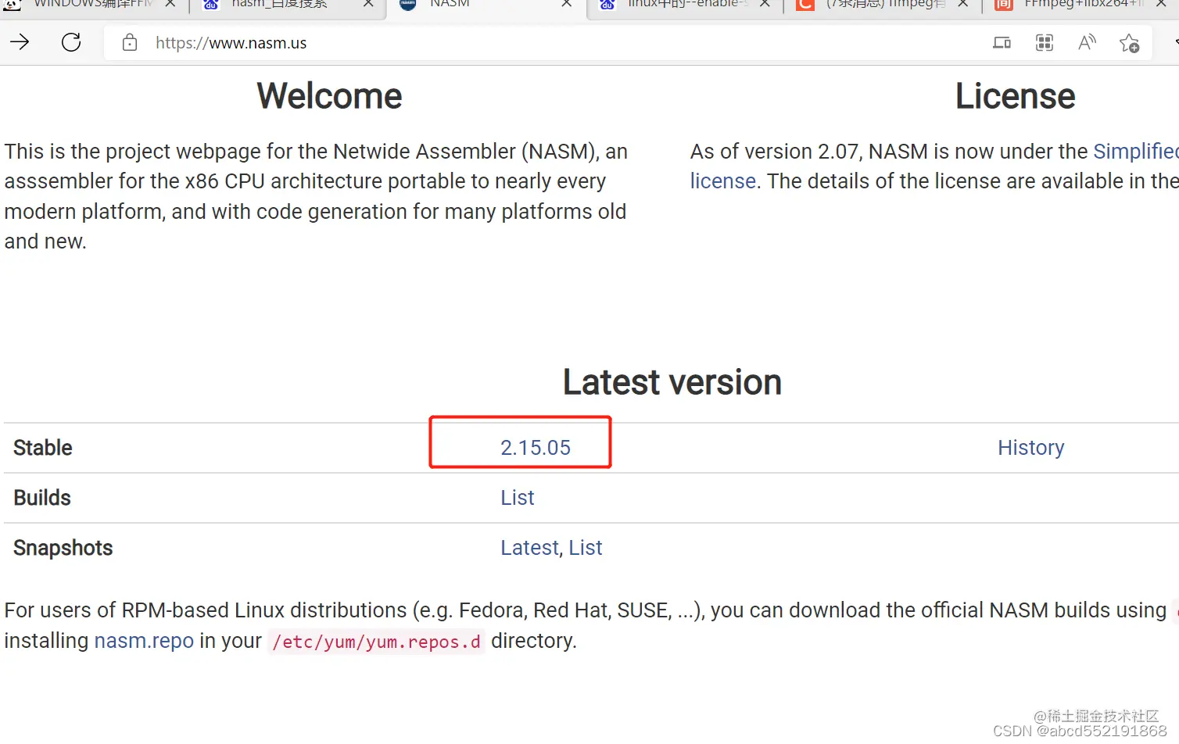The image size is (1179, 744).
Task: Click the Welcome heading
Action: 329,96
